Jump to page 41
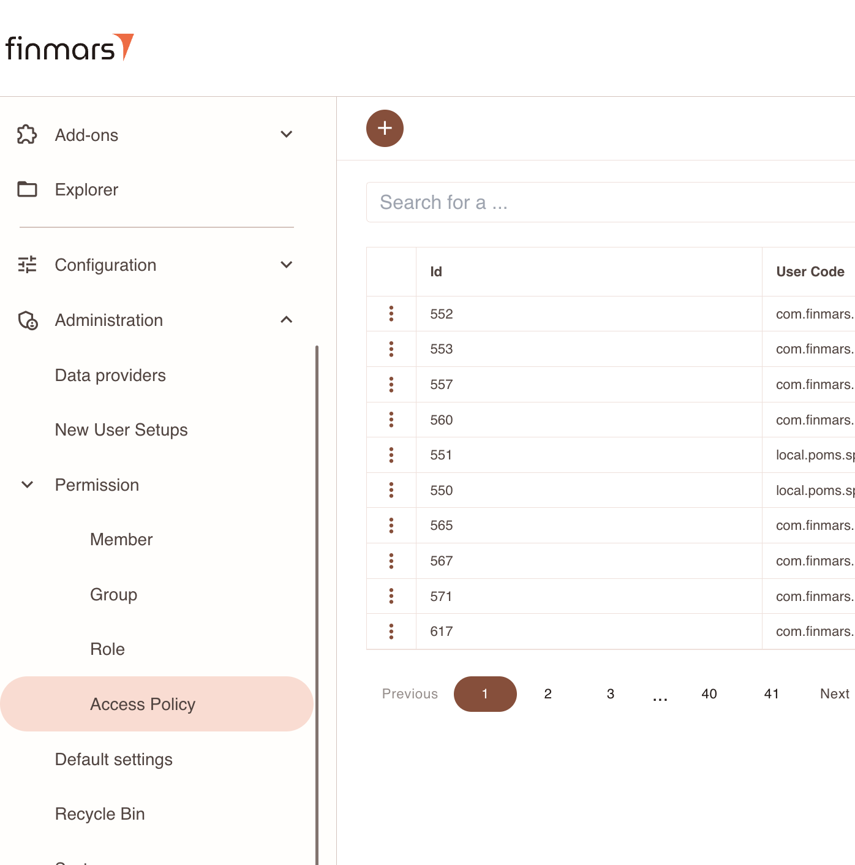Screen dimensions: 855x865 [x=771, y=694]
